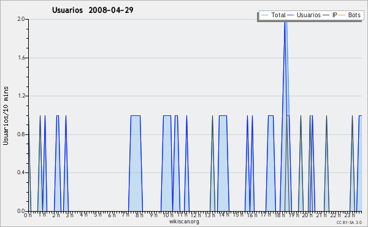Click the '7 h' x-axis label
Screen dimensions: 368x227
125,215
